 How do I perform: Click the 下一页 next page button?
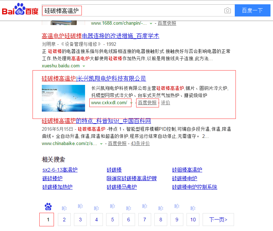(218, 220)
